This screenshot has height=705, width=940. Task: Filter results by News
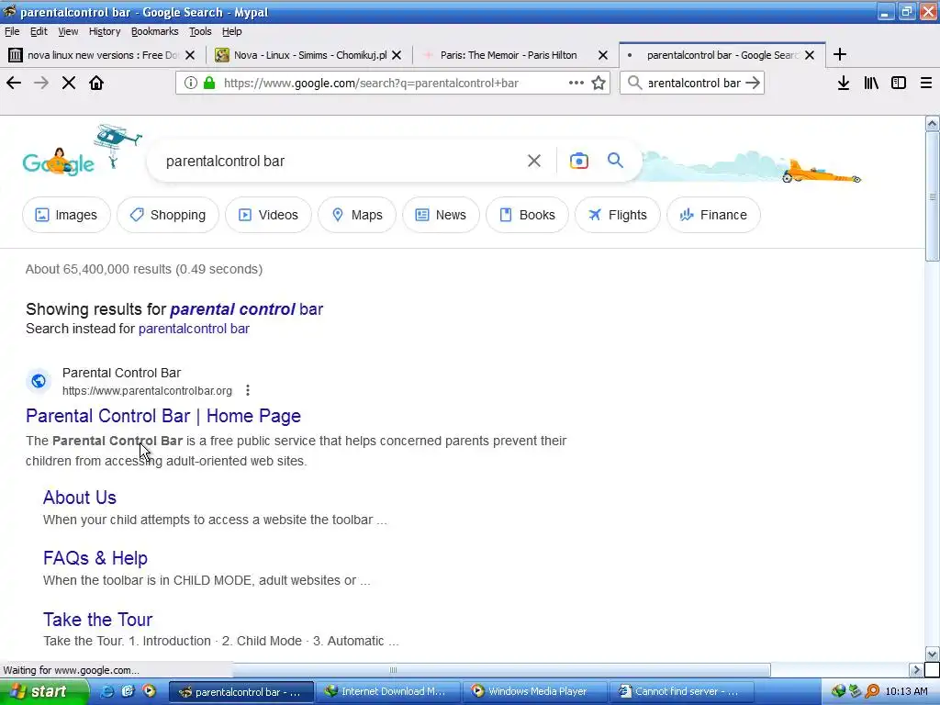click(x=441, y=215)
